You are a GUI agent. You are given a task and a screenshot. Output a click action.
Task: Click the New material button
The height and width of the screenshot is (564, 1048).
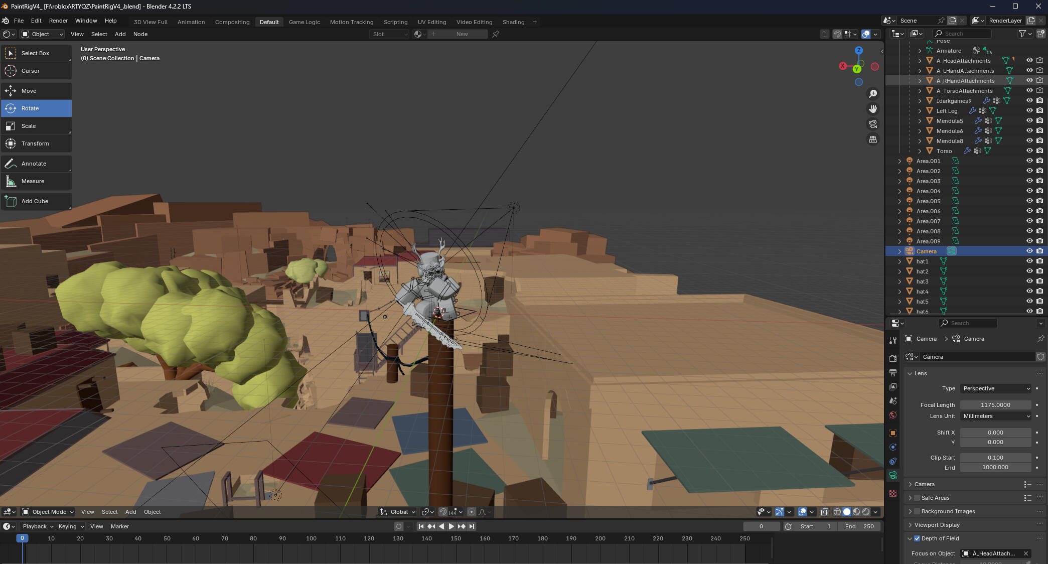pos(462,34)
